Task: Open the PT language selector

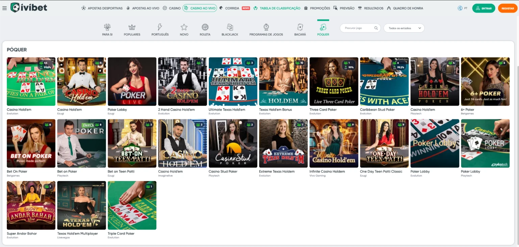Action: [462, 8]
